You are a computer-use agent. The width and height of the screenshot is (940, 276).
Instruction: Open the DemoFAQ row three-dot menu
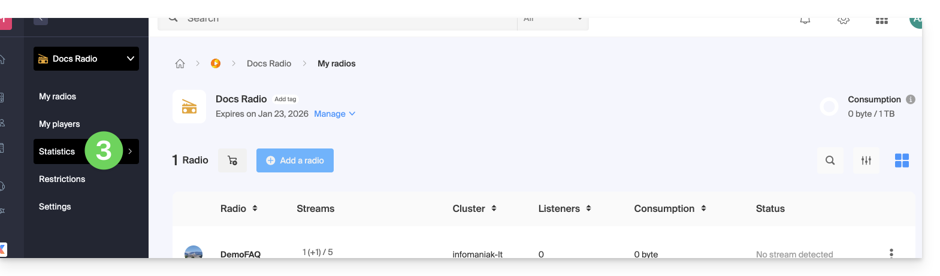(x=891, y=253)
